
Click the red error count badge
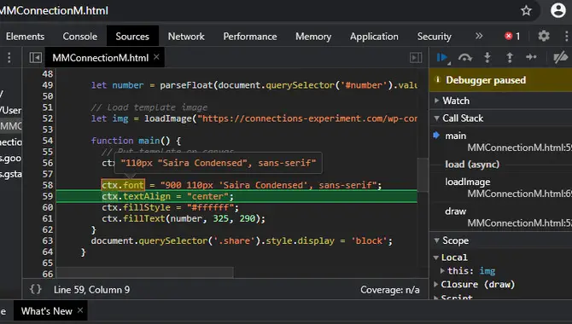pyautogui.click(x=512, y=36)
